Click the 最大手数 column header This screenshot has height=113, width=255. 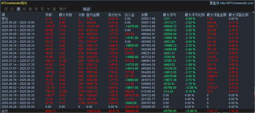pyautogui.click(x=66, y=15)
